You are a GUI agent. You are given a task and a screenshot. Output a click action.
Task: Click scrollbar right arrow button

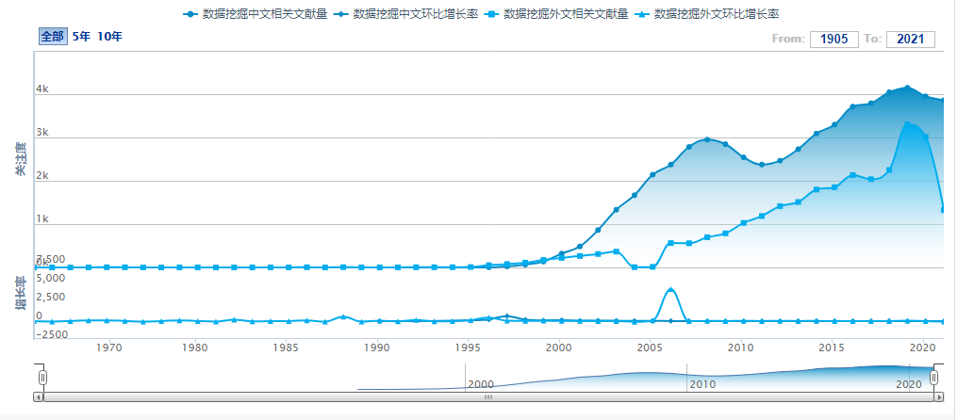click(938, 397)
